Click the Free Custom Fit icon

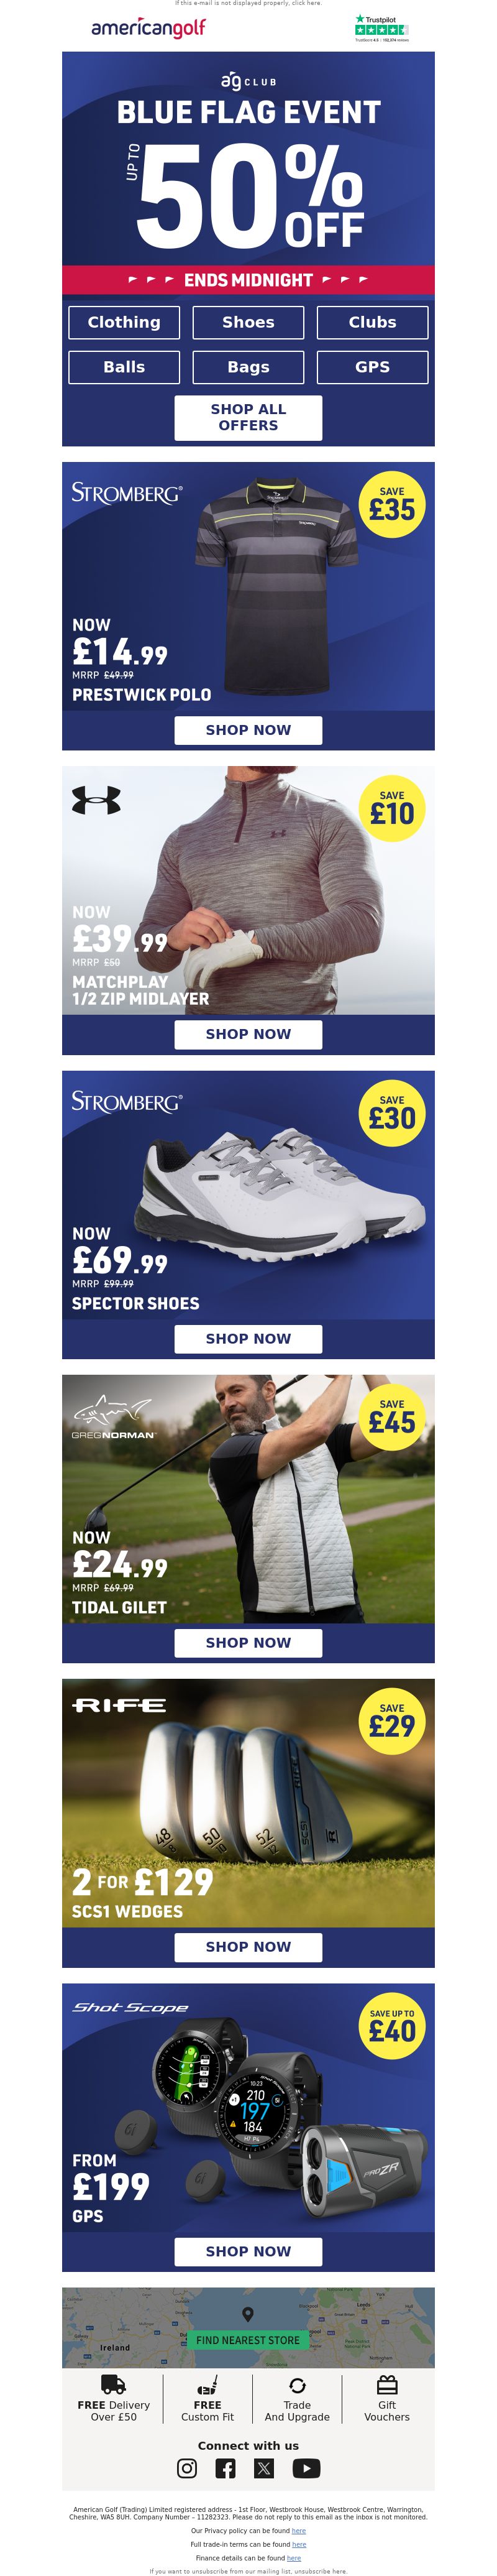pos(207,2385)
